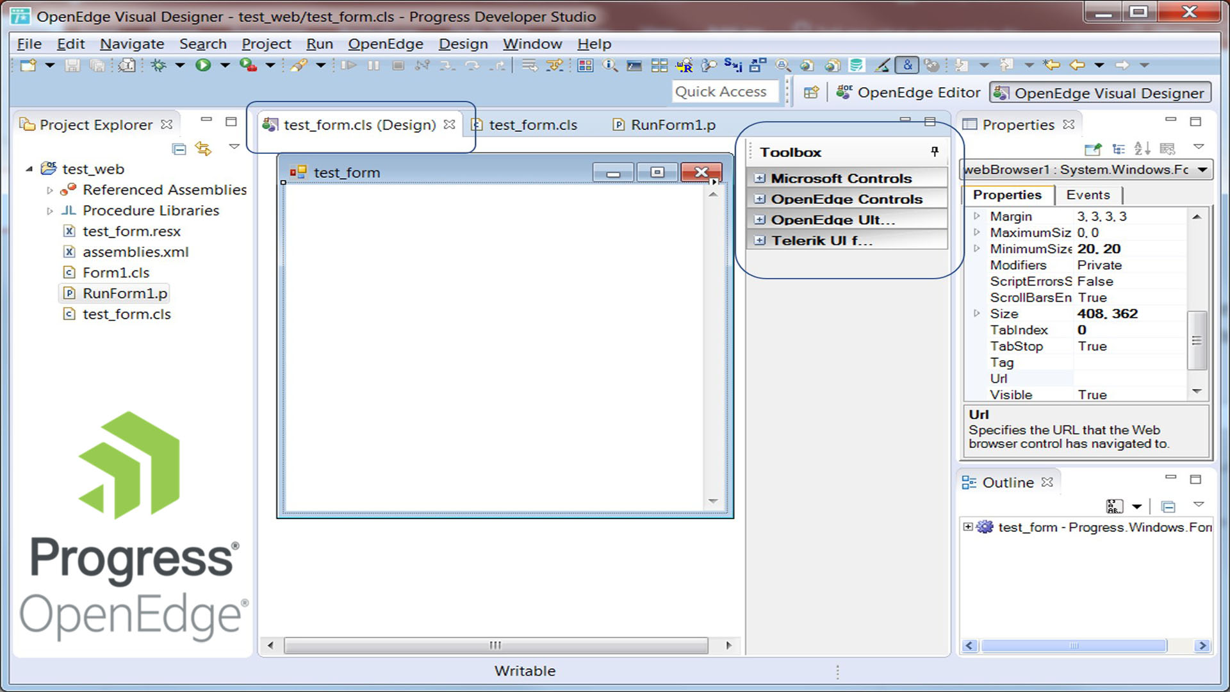Click the Save disk toolbar icon
This screenshot has height=692, width=1230.
tap(72, 65)
